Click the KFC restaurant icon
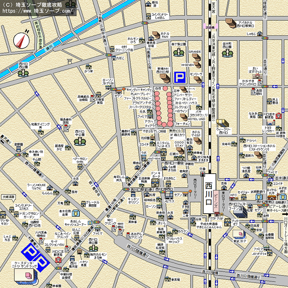The height and width of the screenshot is (288, 288). pos(234,198)
